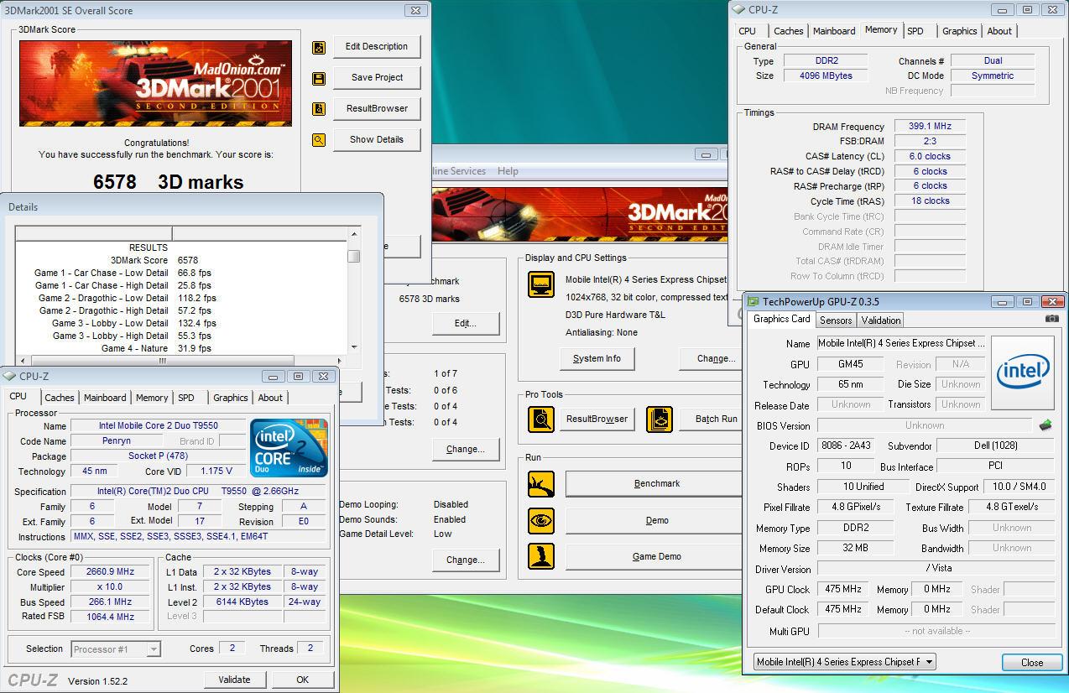Click the Benchmark run button
This screenshot has width=1069, height=693.
point(653,484)
